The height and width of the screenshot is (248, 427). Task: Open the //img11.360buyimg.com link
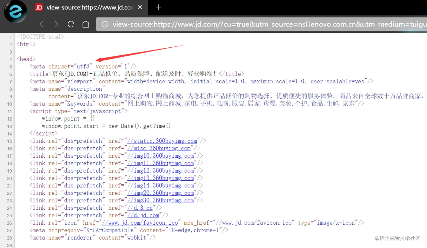point(161,163)
